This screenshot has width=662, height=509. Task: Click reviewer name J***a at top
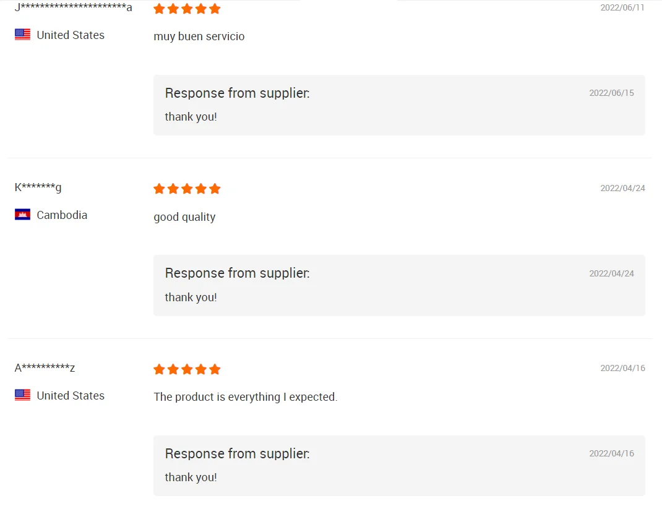point(73,7)
